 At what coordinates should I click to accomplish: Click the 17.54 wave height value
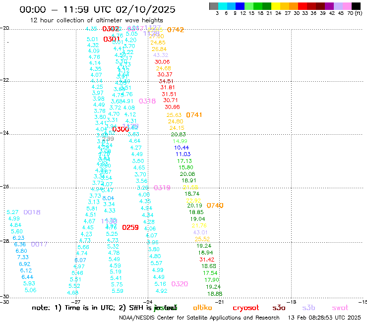coord(210,273)
